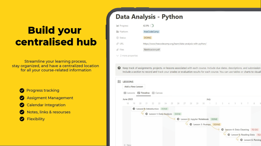261x146 pixels.
Task: Click the question mark callout icon
Action: tap(119, 68)
